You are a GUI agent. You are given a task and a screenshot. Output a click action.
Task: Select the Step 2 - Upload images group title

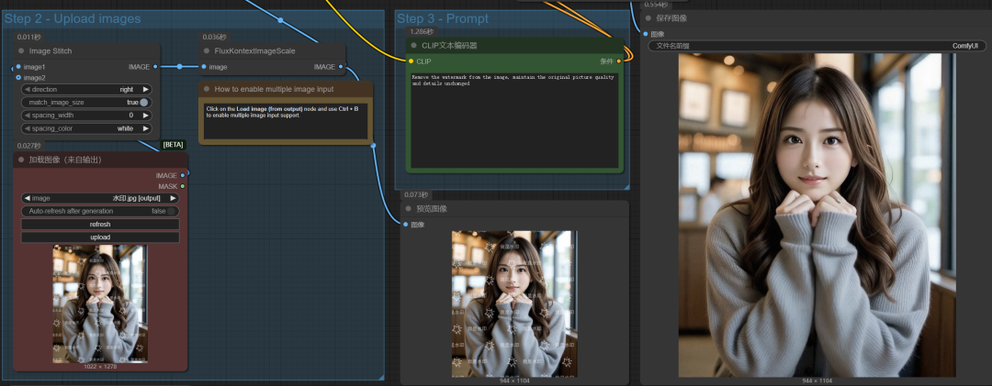tap(73, 19)
